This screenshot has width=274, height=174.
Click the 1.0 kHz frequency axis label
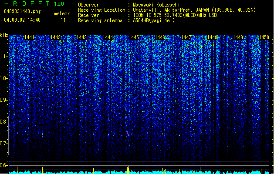click(4, 78)
